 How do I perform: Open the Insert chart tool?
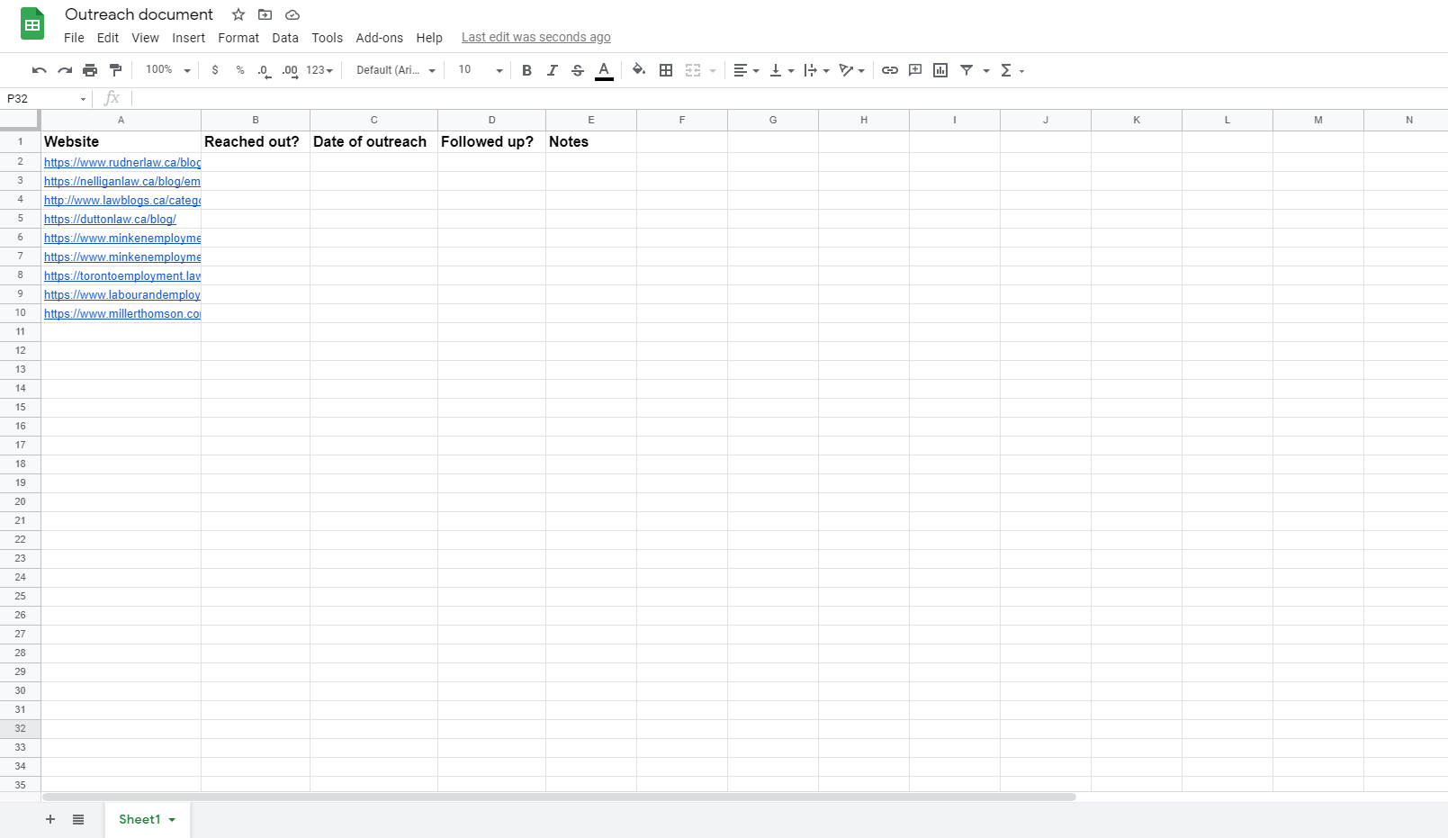[940, 69]
